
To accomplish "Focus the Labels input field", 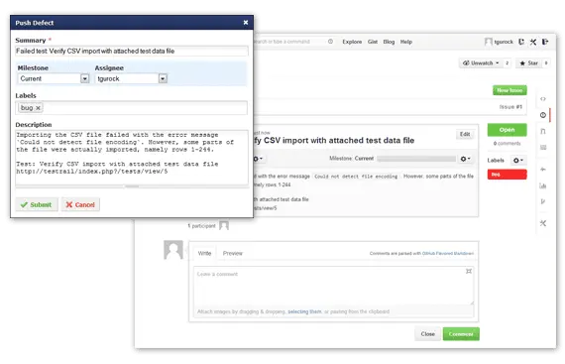I will click(132, 108).
